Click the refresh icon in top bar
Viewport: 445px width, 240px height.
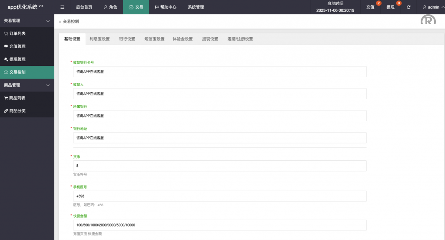point(408,7)
